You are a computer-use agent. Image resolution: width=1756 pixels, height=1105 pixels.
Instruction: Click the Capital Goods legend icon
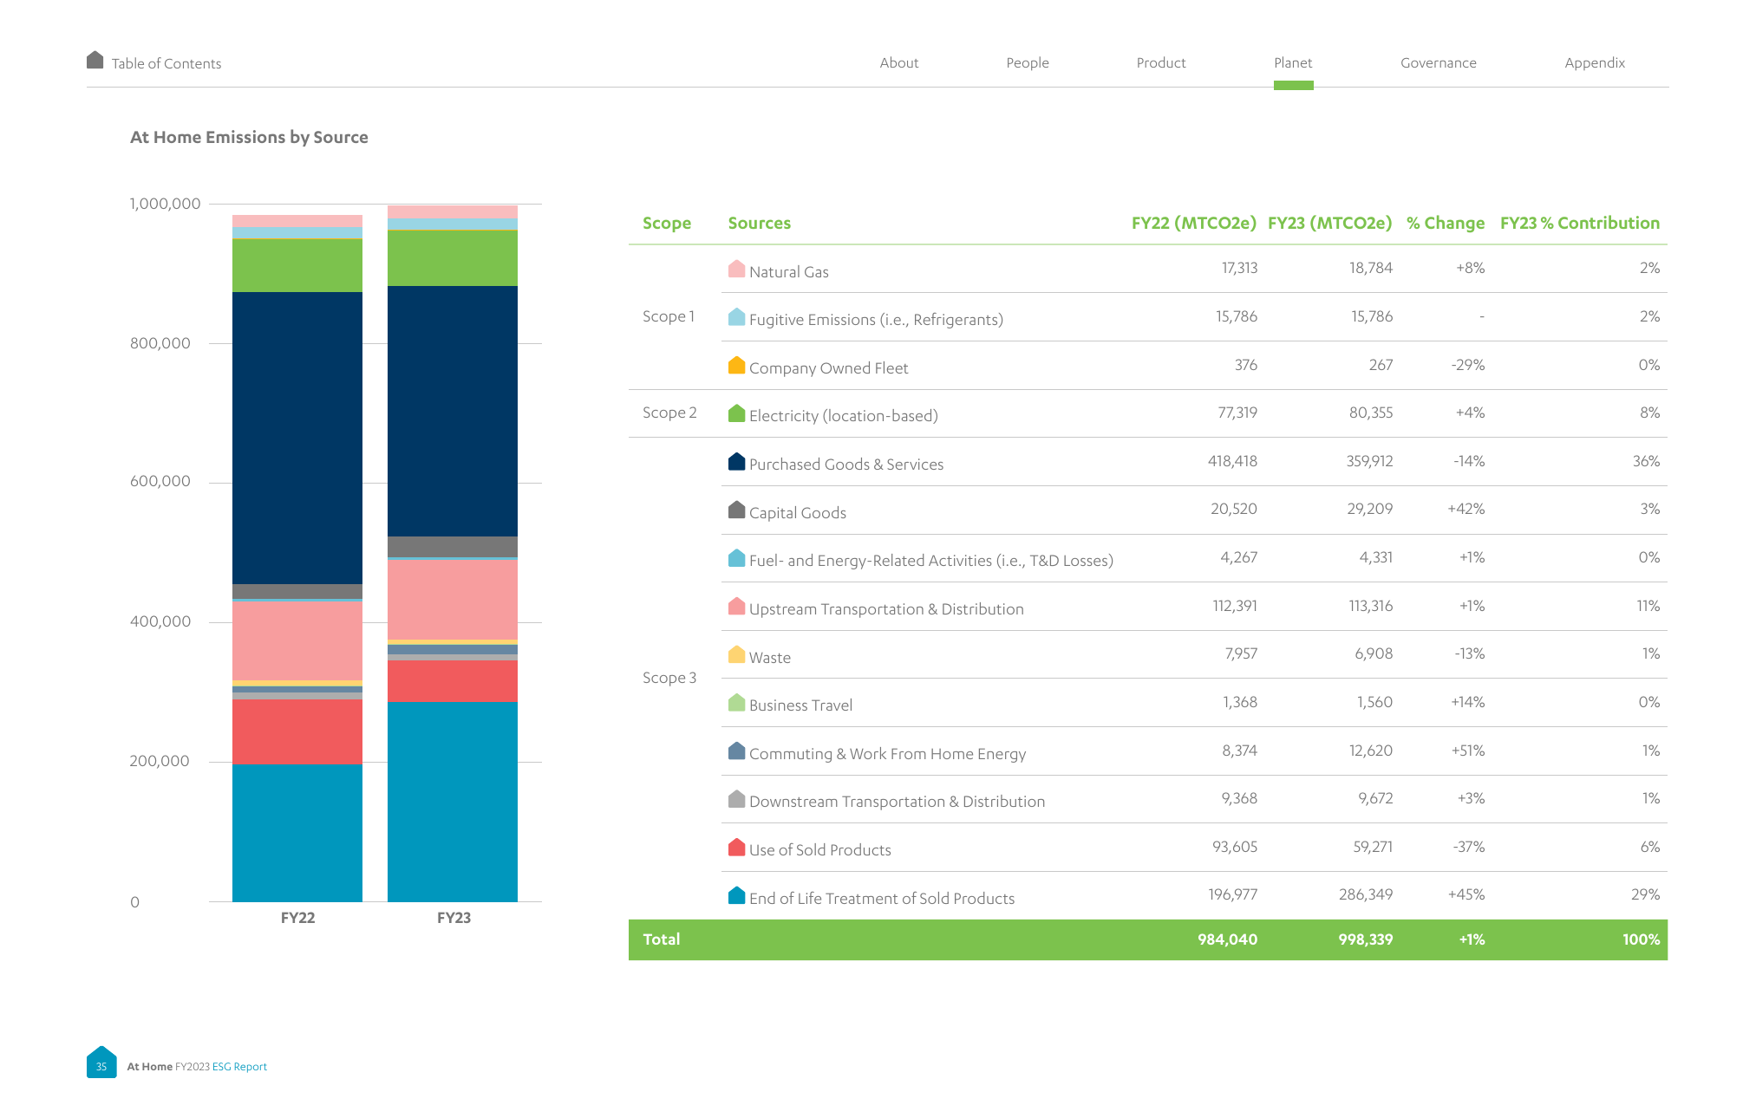coord(737,510)
